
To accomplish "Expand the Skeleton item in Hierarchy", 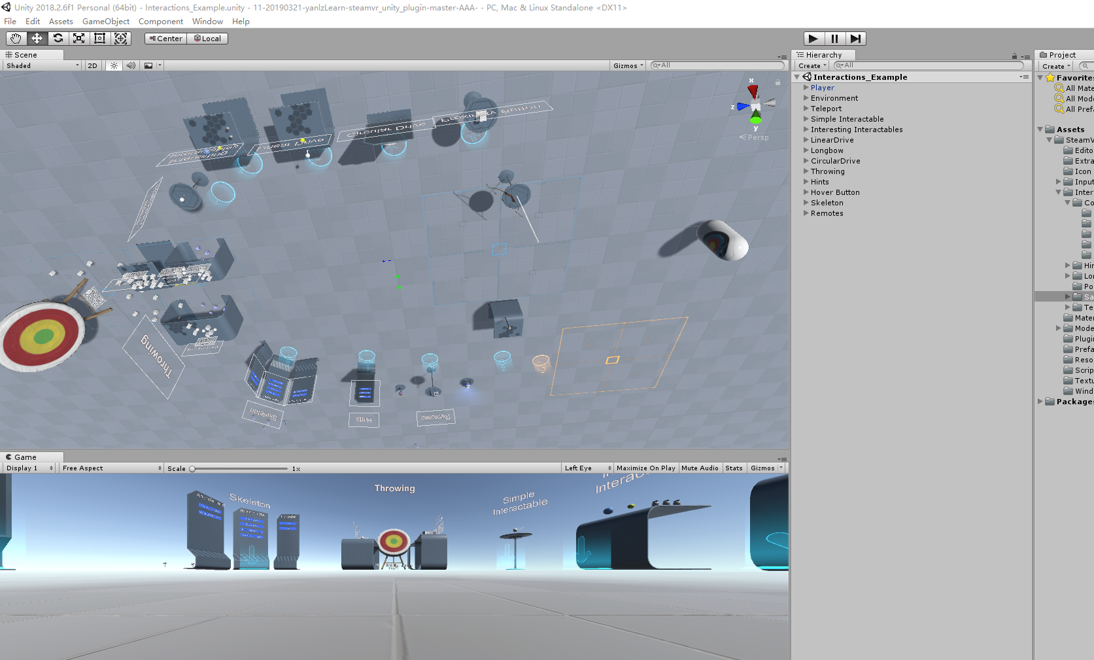I will [805, 203].
